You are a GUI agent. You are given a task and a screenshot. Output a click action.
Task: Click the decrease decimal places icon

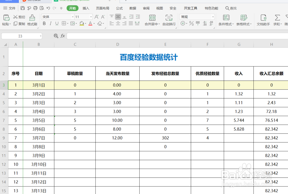coord(211,23)
